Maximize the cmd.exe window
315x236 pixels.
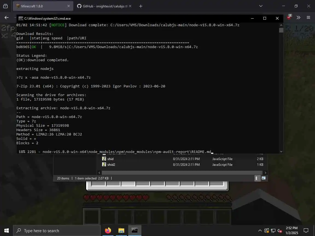pyautogui.click(x=265, y=18)
